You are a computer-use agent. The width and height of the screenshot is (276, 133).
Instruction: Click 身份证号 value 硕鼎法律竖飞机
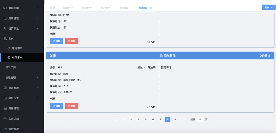point(72,80)
